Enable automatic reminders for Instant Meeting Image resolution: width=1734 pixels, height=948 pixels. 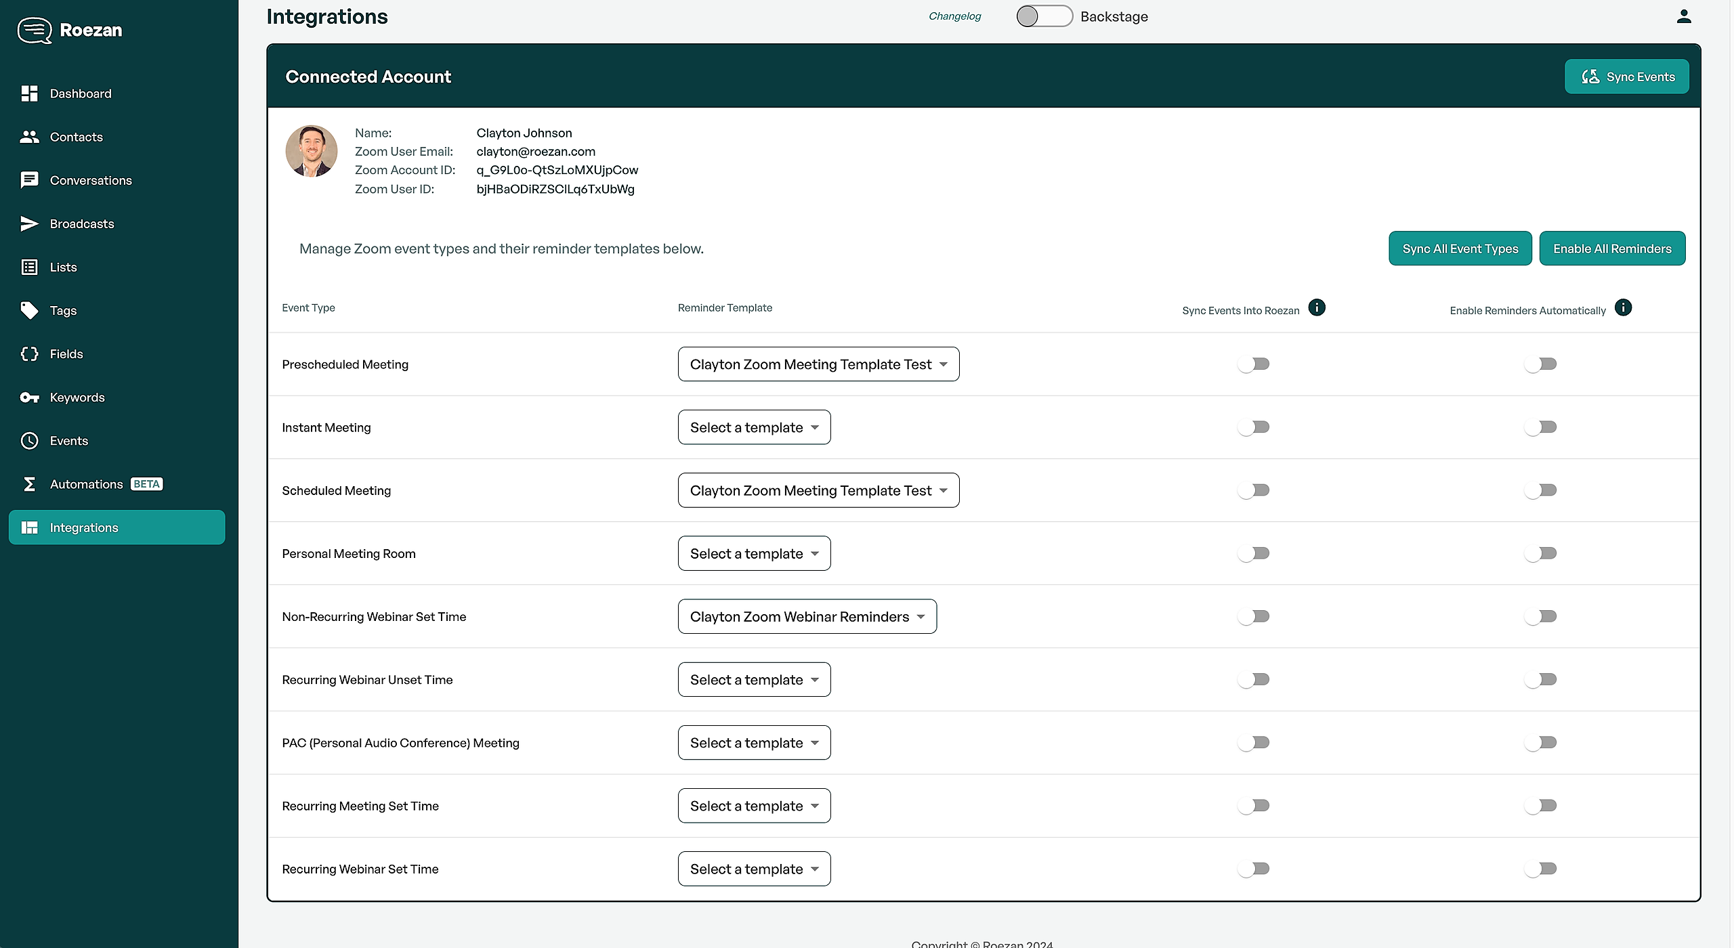click(x=1540, y=427)
